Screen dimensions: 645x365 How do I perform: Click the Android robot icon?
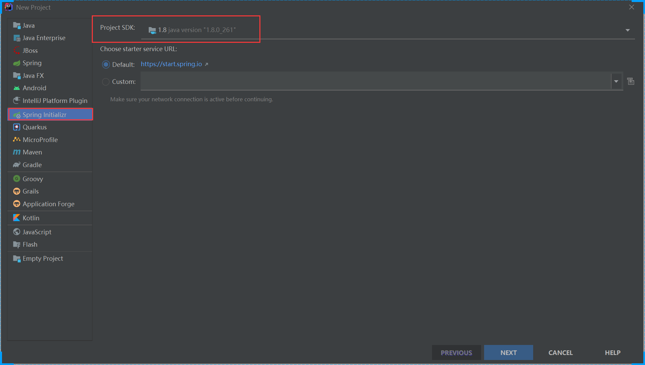[x=16, y=88]
